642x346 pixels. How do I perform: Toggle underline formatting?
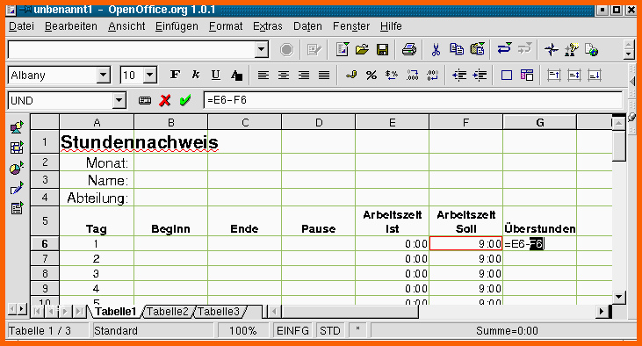coord(215,75)
